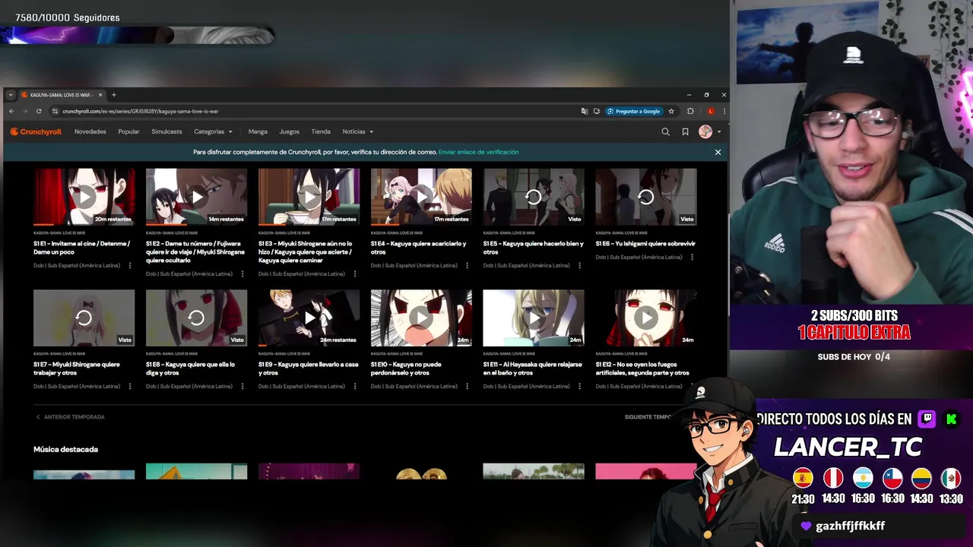Play episode S1 E3 thumbnail
Screen dimensions: 973x547
309,197
